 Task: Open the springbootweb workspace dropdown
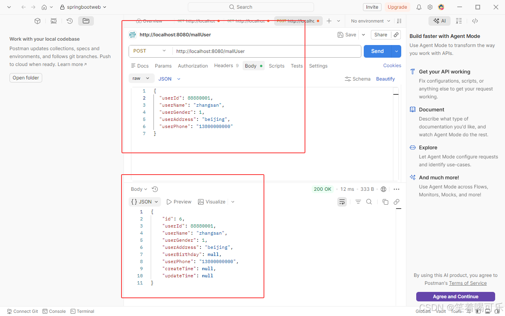point(83,7)
